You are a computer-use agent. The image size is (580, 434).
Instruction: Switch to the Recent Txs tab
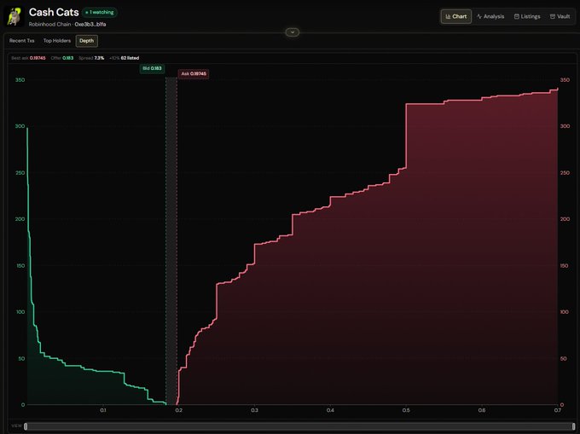coord(22,41)
